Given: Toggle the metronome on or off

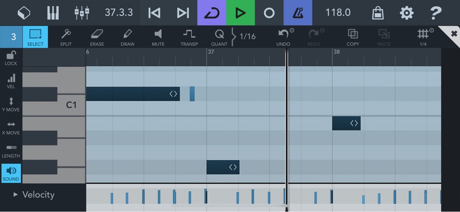Looking at the screenshot, I should coord(297,12).
